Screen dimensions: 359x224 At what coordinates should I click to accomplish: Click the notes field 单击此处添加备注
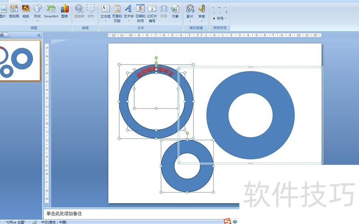141,214
